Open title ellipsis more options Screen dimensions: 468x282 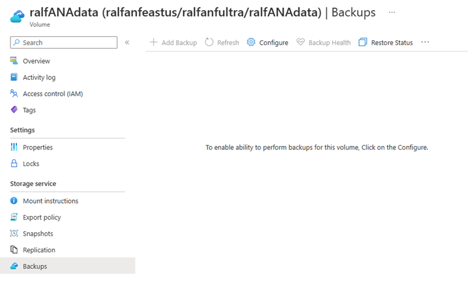tap(391, 12)
